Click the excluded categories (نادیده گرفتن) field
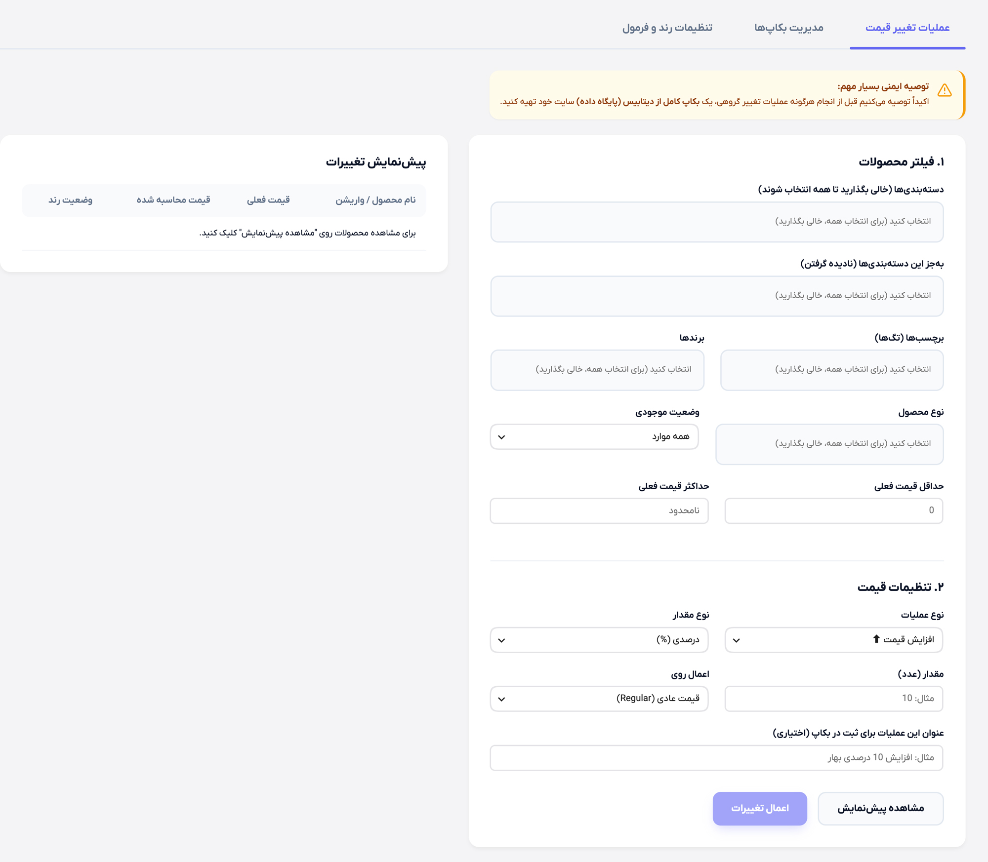Viewport: 988px width, 862px height. [717, 296]
